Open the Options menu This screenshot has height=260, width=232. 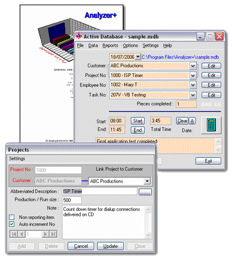click(x=130, y=45)
